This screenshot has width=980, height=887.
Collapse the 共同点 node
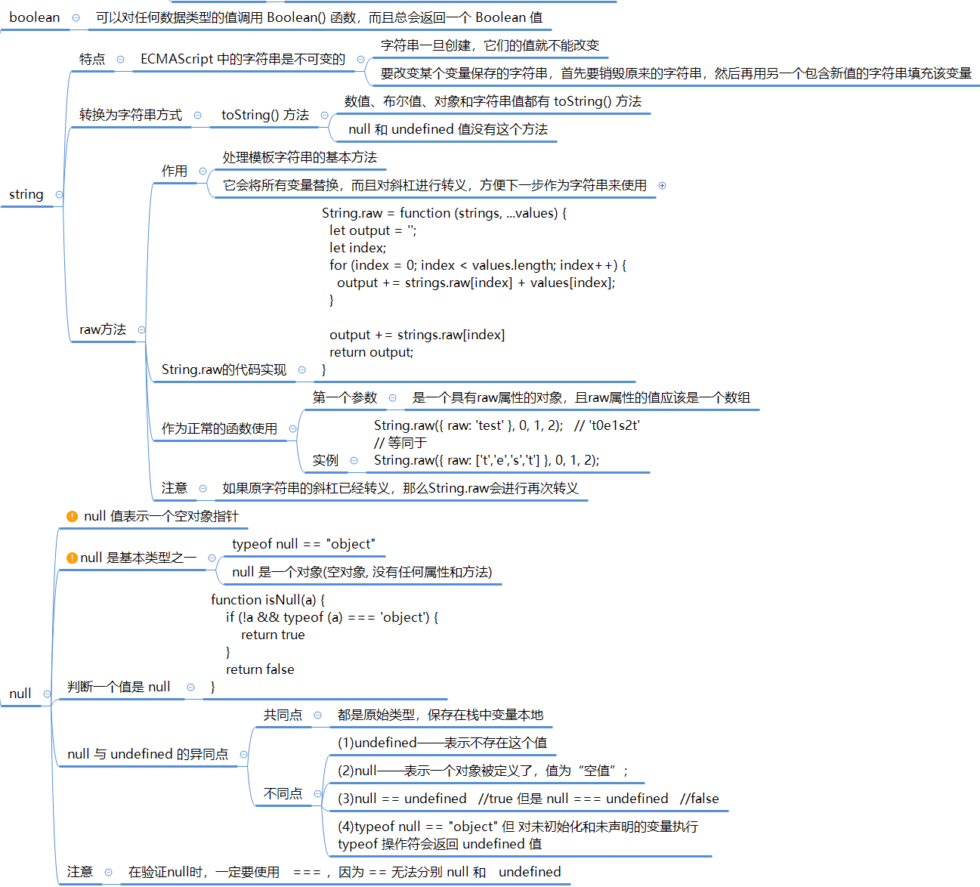tap(317, 715)
